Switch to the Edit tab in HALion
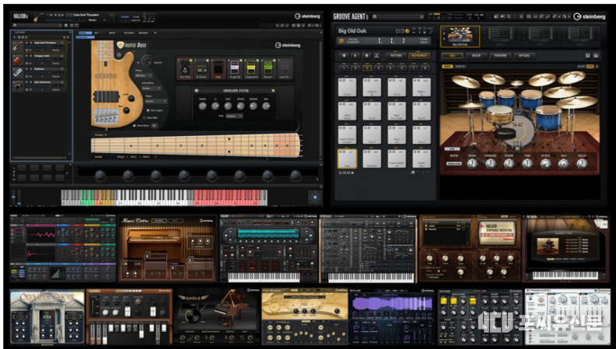The width and height of the screenshot is (616, 349). click(96, 33)
